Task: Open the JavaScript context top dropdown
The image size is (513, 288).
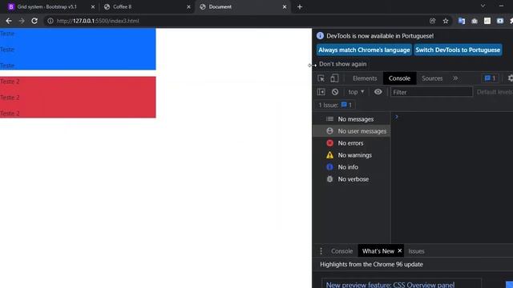Action: [356, 92]
